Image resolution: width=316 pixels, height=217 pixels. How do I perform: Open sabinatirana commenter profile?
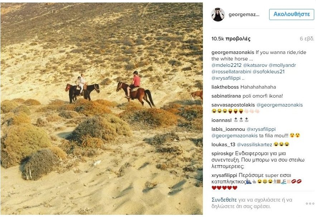pos(226,96)
